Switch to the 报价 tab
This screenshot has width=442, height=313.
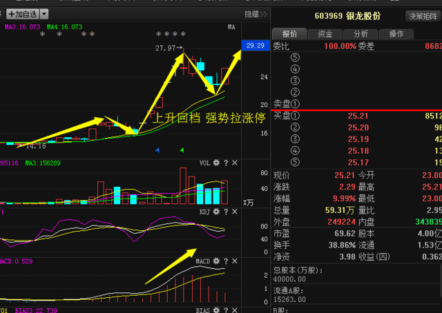[x=289, y=34]
